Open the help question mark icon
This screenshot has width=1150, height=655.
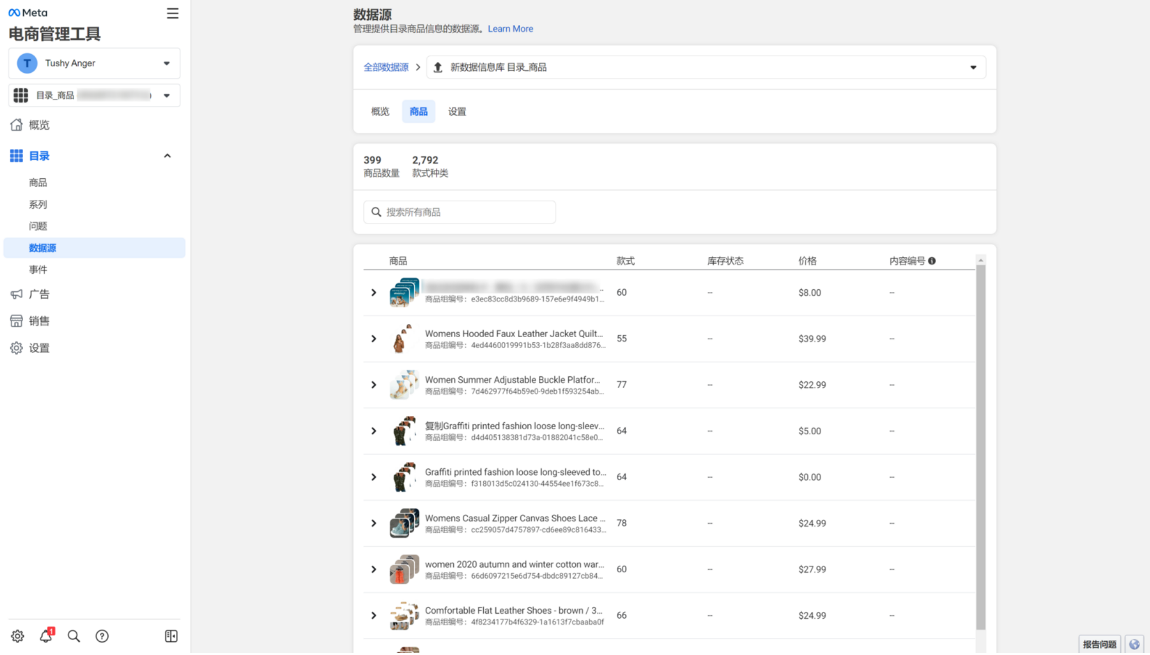tap(102, 636)
